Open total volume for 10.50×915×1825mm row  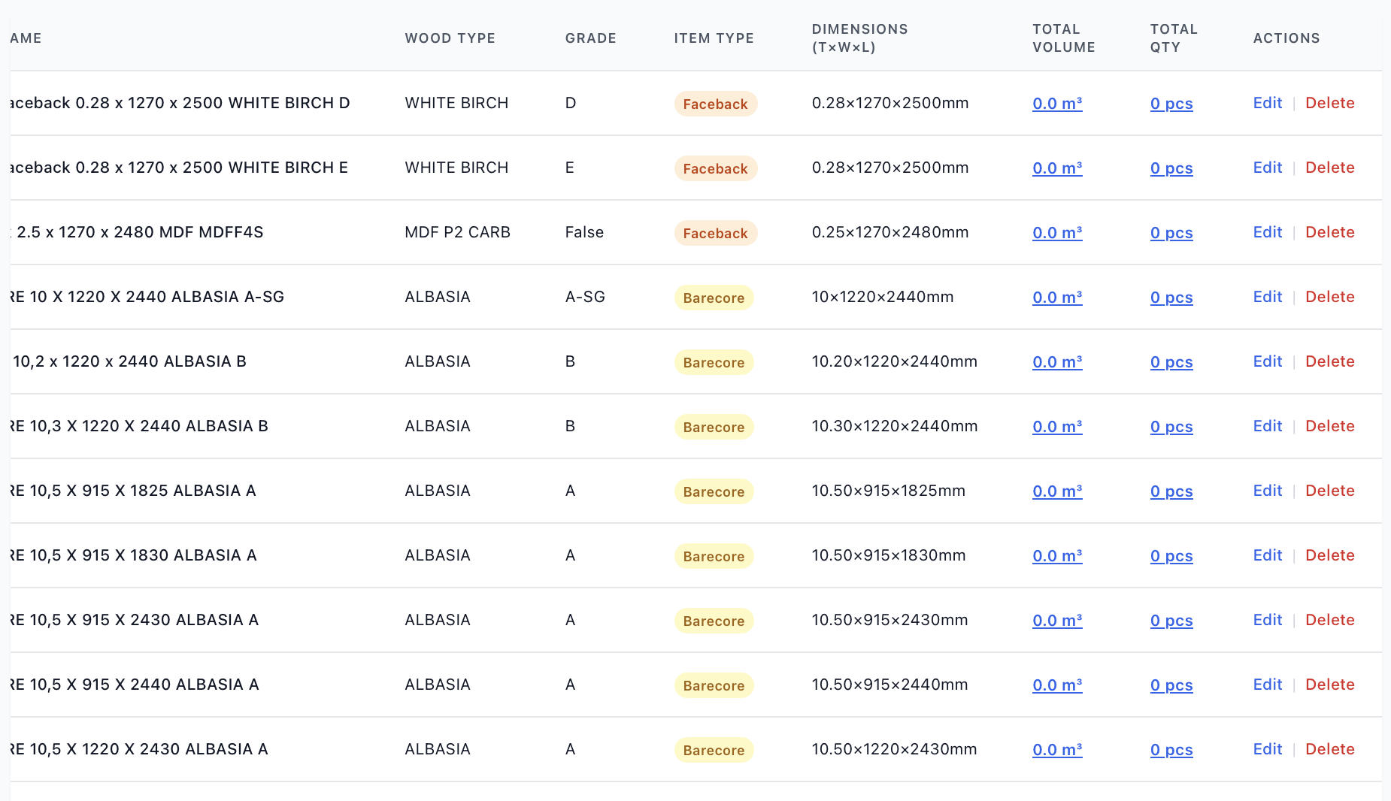tap(1056, 491)
